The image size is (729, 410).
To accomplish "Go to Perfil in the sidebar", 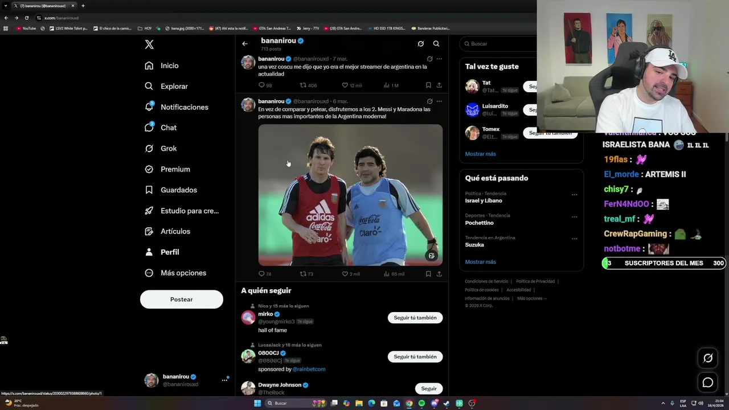I will click(162, 252).
